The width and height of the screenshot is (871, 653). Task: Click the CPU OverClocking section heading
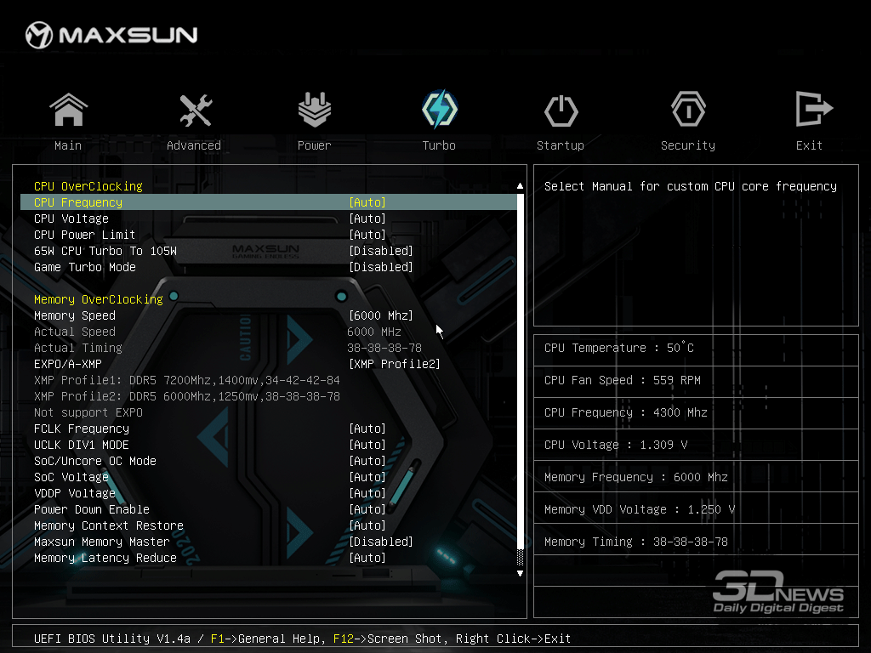[88, 186]
